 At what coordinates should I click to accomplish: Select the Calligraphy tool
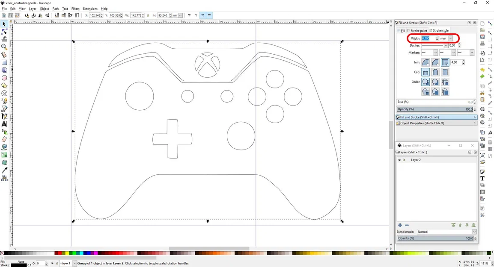point(4,116)
